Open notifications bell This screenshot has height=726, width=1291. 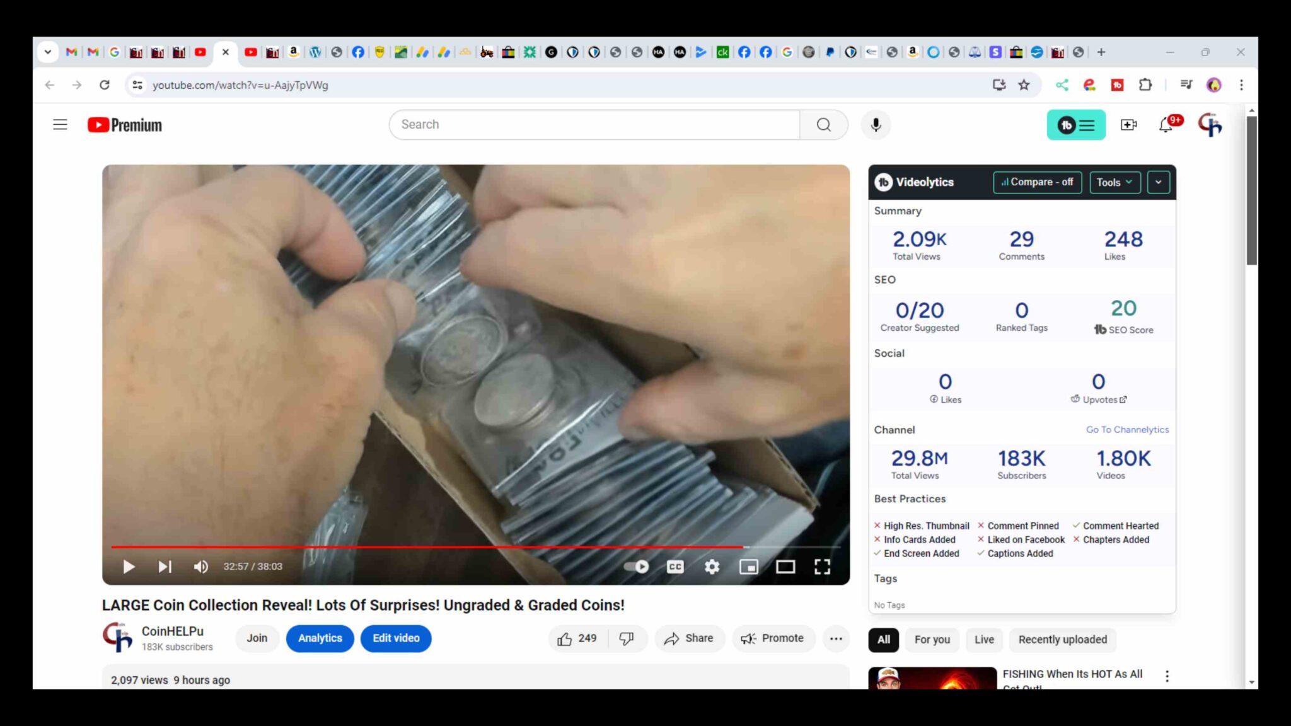(x=1166, y=125)
